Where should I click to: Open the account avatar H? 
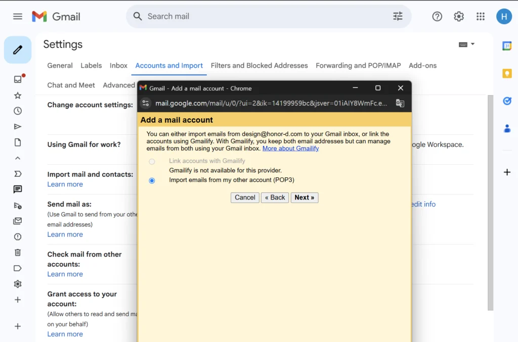click(504, 17)
